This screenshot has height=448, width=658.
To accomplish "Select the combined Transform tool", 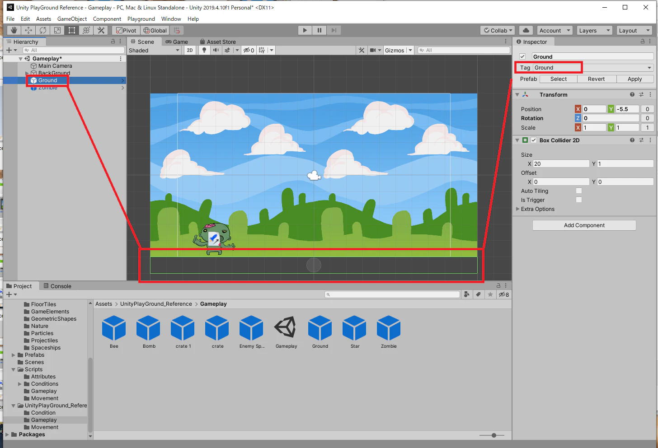I will [86, 30].
